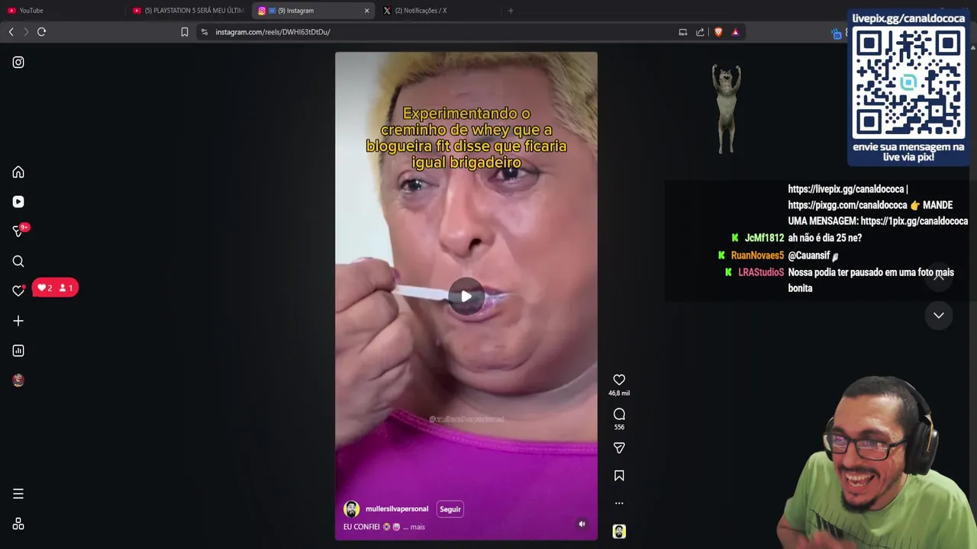Open the Dashboard insights icon

click(18, 351)
